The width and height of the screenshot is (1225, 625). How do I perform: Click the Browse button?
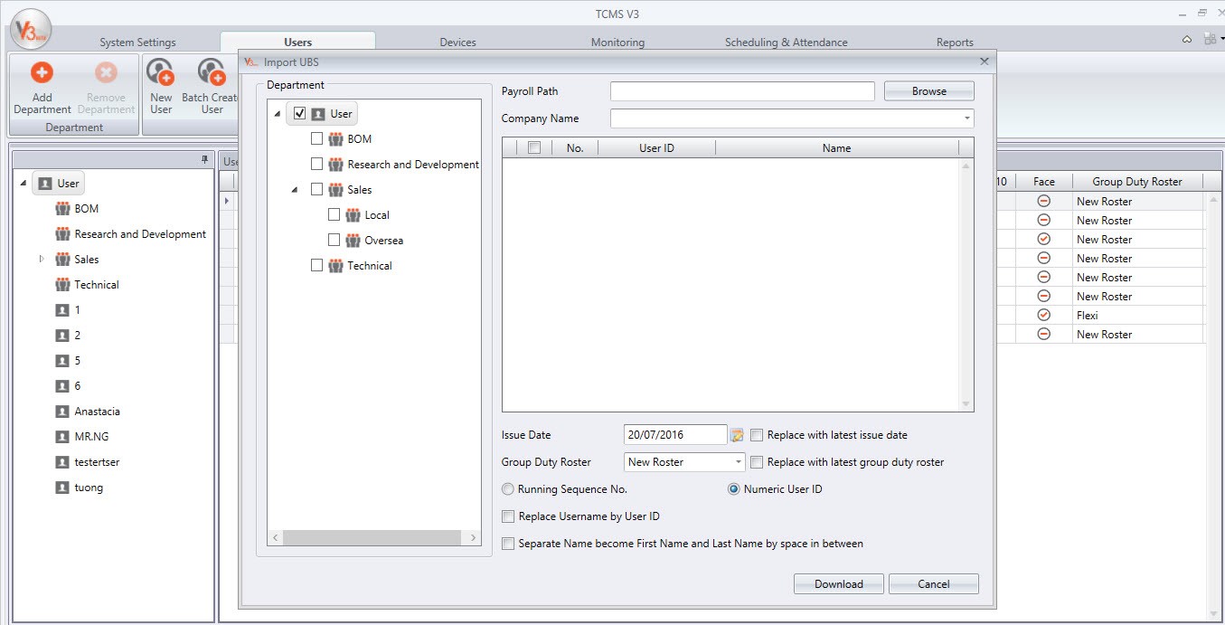[x=928, y=91]
